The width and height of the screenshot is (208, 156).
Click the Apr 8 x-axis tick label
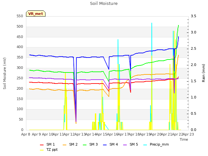coord(26,134)
